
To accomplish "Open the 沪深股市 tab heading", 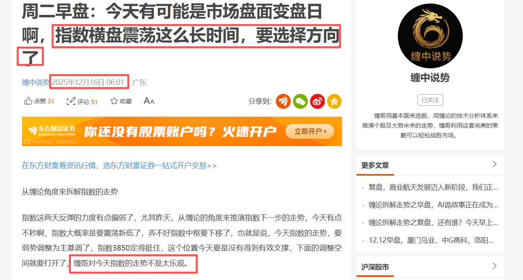I will point(375,267).
